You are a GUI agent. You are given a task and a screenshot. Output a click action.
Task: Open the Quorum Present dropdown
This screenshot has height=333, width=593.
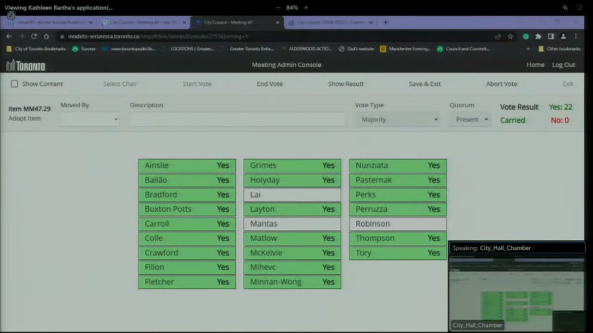(470, 119)
